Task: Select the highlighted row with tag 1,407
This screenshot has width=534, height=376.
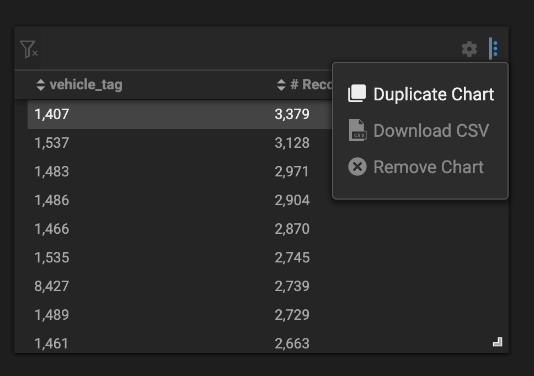Action: click(x=180, y=114)
